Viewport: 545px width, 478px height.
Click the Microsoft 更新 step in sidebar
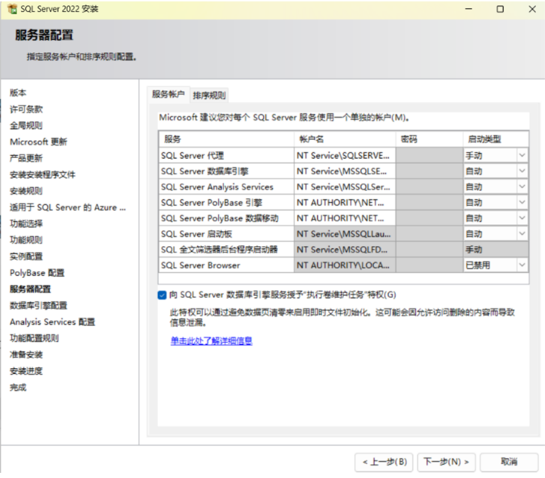click(39, 142)
